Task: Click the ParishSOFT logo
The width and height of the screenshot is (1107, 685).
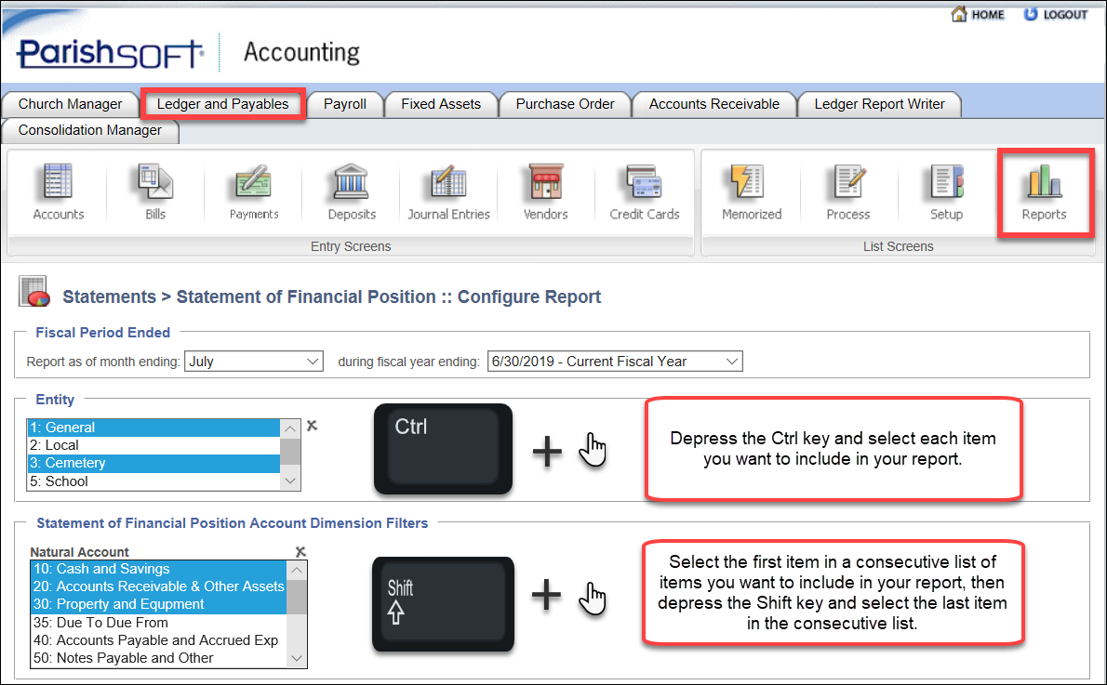Action: pos(110,53)
